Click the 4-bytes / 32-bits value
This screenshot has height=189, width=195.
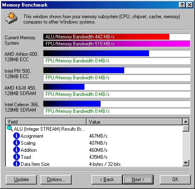click(x=105, y=164)
